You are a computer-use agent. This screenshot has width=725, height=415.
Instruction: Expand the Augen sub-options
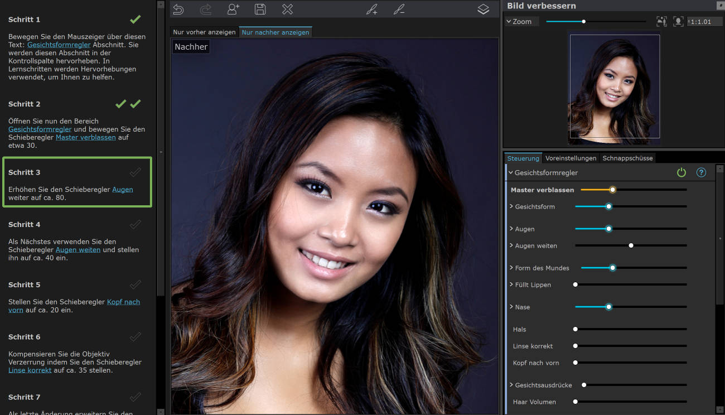pos(511,229)
